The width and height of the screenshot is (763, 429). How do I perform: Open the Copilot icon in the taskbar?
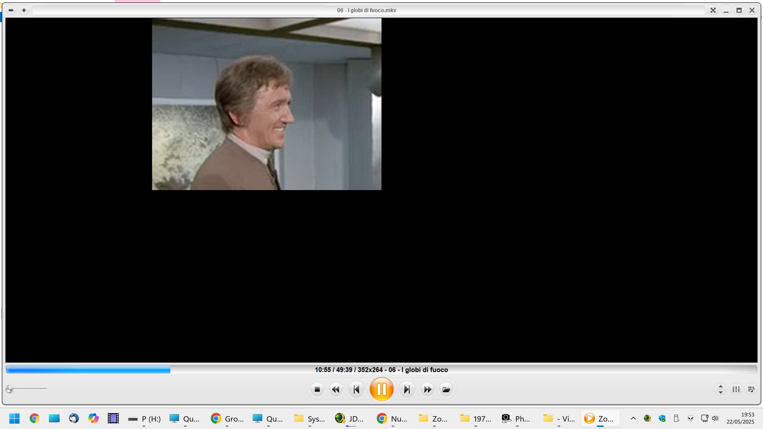pyautogui.click(x=93, y=419)
